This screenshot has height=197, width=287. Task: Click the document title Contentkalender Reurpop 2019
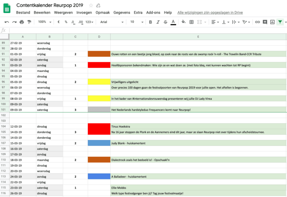pos(49,5)
